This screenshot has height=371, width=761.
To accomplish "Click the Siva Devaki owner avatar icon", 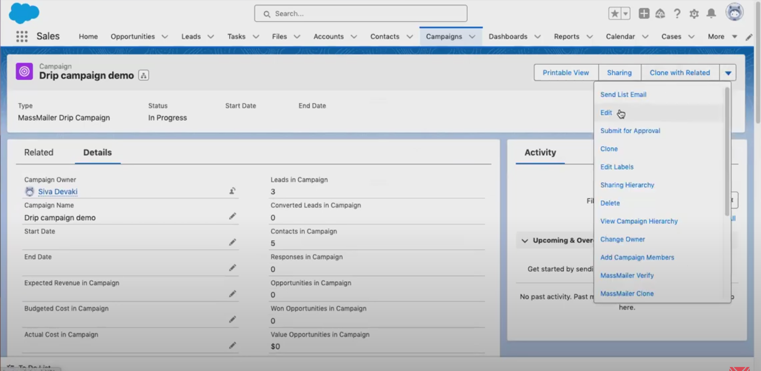I will pyautogui.click(x=30, y=191).
